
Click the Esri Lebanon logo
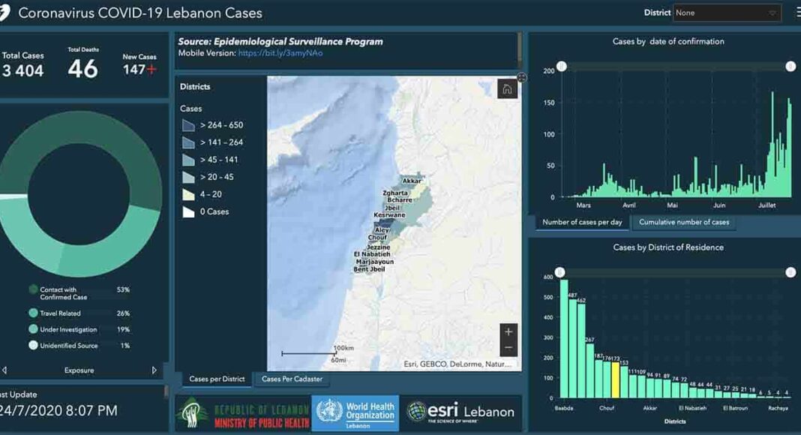point(460,412)
